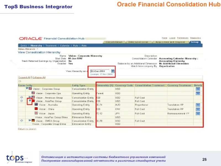
Task: Click the EMEA Group German flag icon
Action: click(33, 120)
